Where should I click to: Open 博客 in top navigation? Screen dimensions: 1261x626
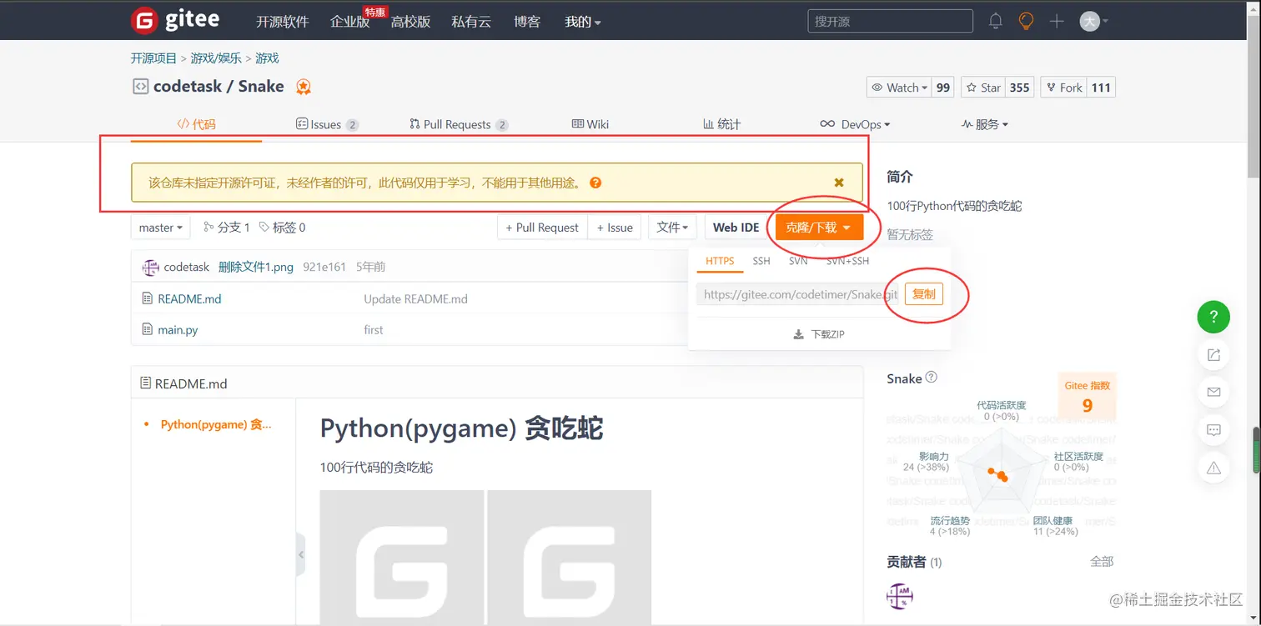[x=527, y=22]
